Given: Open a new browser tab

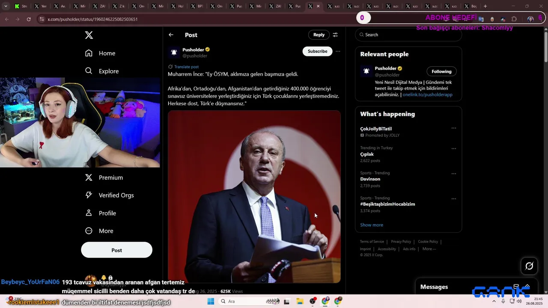Looking at the screenshot, I should point(485,6).
